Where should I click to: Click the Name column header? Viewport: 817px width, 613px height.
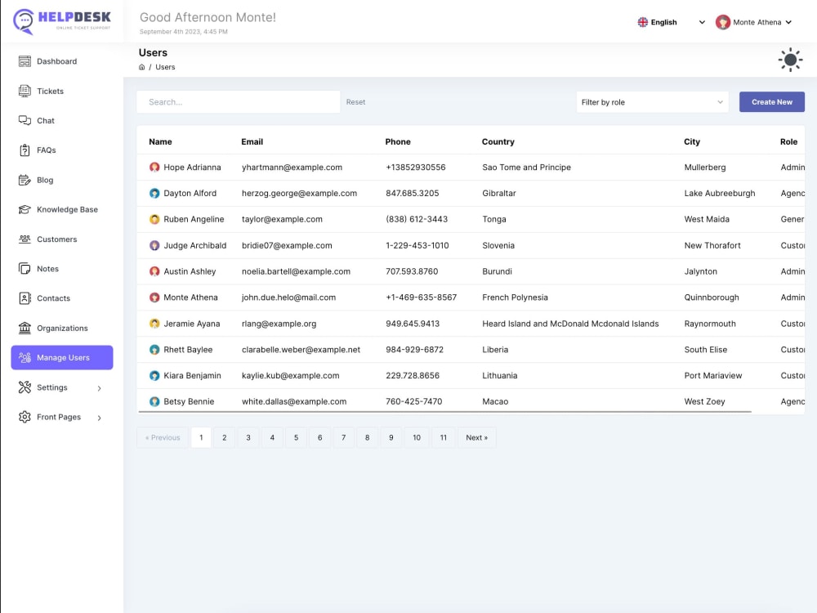(x=160, y=141)
